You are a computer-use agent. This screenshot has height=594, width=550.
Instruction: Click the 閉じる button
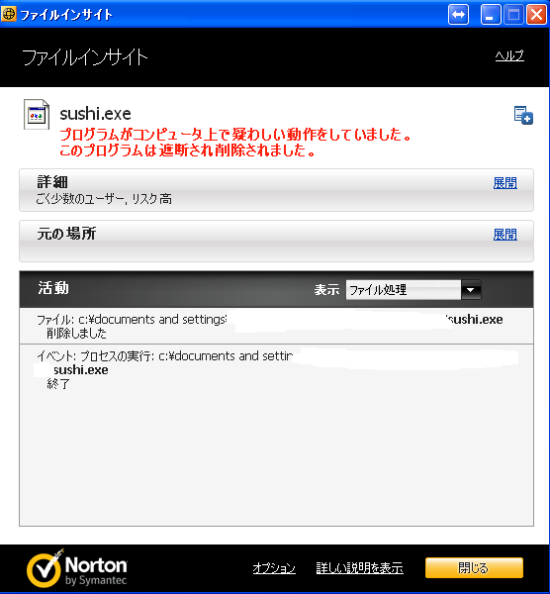click(x=474, y=568)
